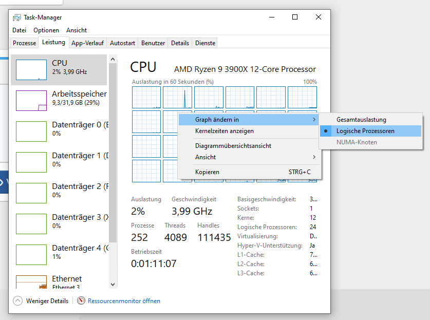
Task: Switch to the Benutzer tab
Action: click(x=153, y=43)
